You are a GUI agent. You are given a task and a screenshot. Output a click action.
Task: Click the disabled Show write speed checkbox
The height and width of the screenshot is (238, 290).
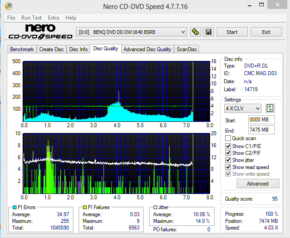(228, 174)
